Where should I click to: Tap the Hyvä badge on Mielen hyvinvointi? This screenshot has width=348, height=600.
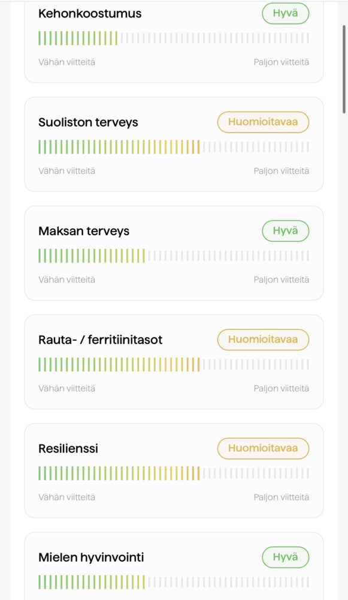285,557
